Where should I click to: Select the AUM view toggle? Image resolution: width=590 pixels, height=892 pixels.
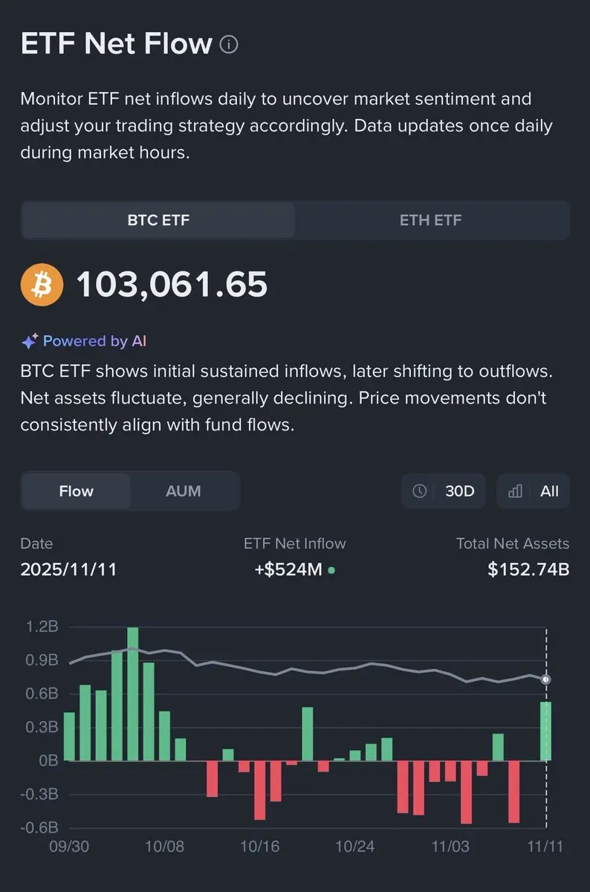point(184,491)
